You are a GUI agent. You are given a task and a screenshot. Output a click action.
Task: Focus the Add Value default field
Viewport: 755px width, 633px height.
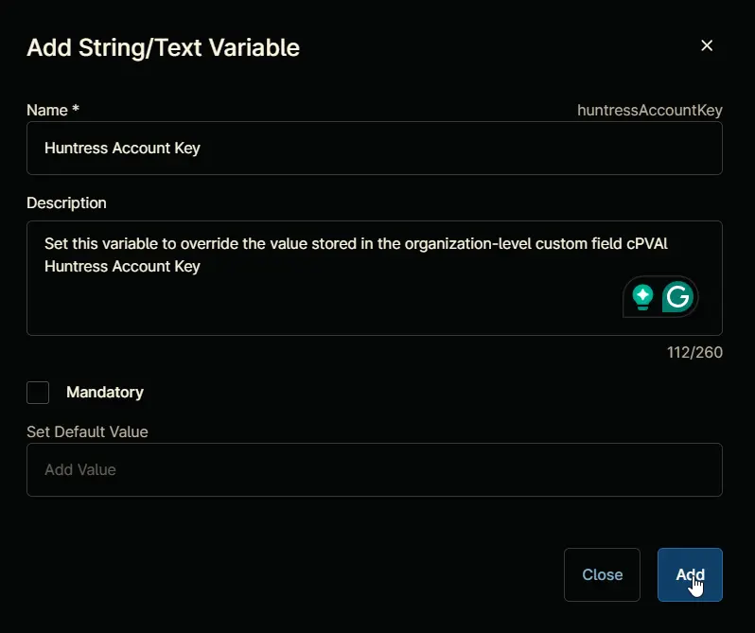click(x=374, y=470)
